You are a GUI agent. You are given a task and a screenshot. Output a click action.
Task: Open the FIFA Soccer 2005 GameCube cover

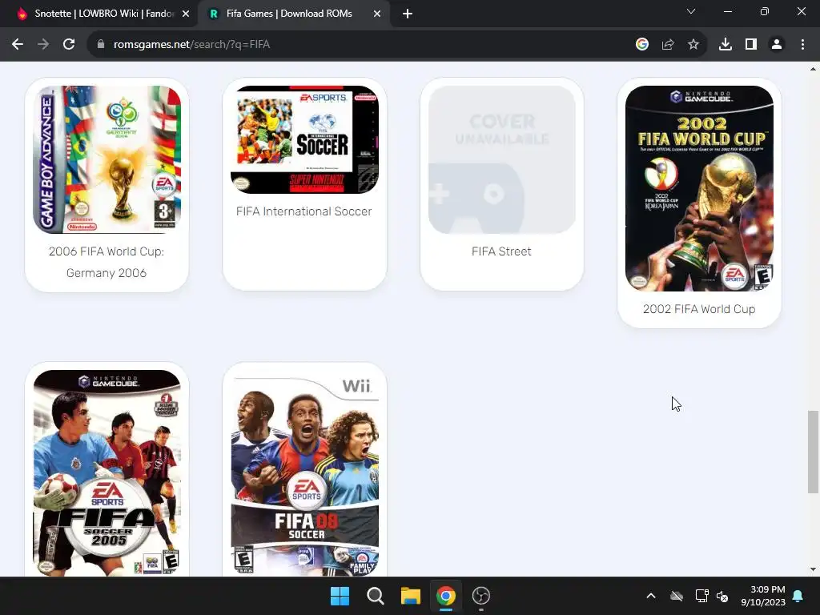coord(107,472)
